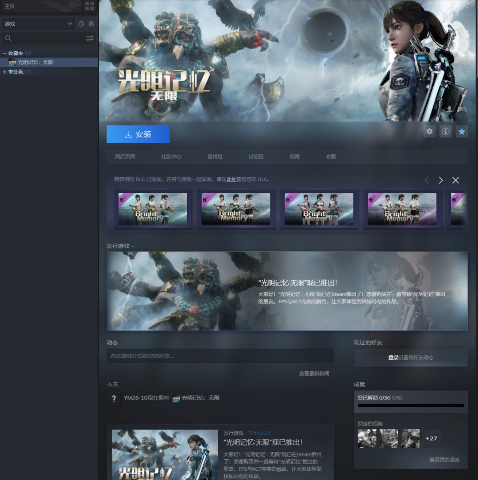
Task: Open 查看最新新闻 link
Action: pos(314,373)
